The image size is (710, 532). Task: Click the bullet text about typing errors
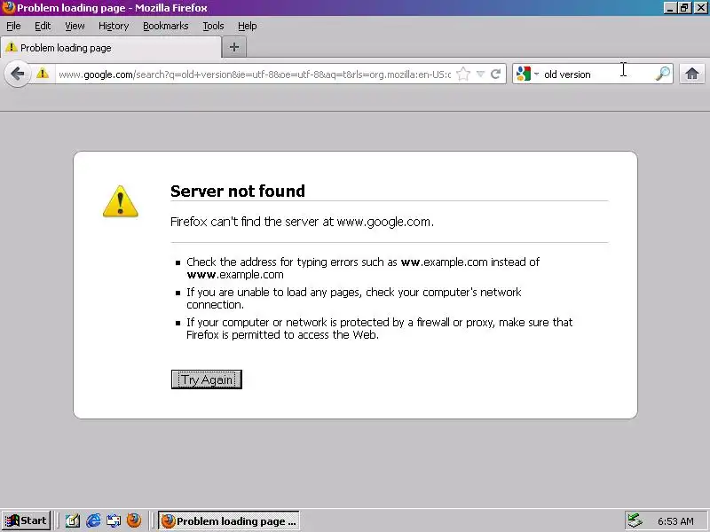(x=363, y=269)
